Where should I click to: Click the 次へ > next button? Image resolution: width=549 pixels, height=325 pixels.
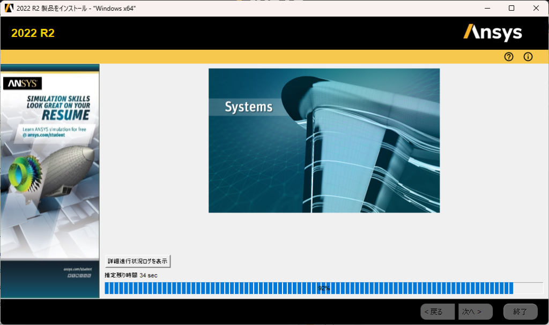point(476,312)
